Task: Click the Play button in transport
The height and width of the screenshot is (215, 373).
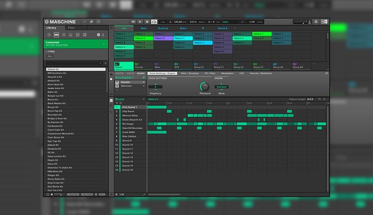Action: 140,22
